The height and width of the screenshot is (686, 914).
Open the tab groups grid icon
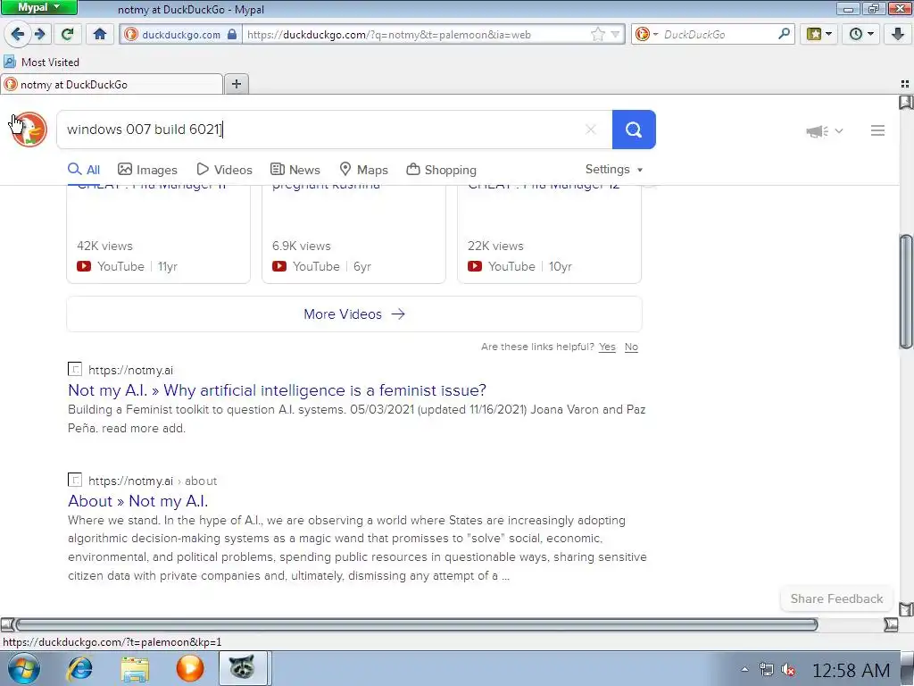(905, 84)
